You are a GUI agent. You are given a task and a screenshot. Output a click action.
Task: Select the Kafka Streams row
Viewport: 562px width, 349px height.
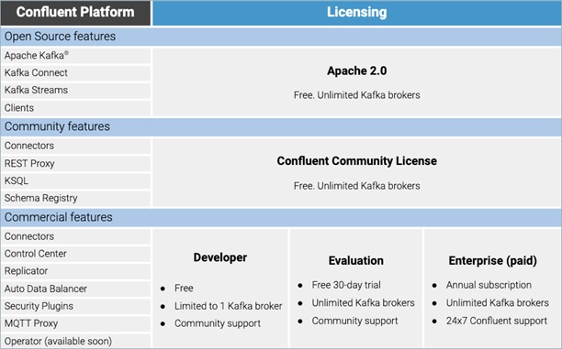pyautogui.click(x=75, y=90)
